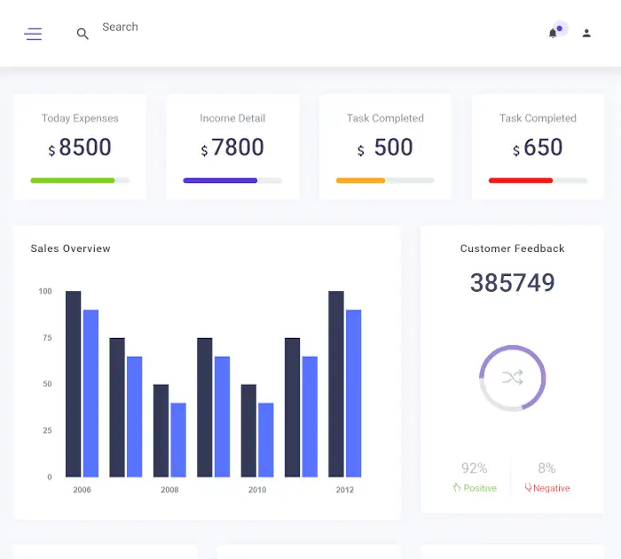Click the dark 2008 bar in chart
Screen dimensions: 621x559
click(x=161, y=430)
